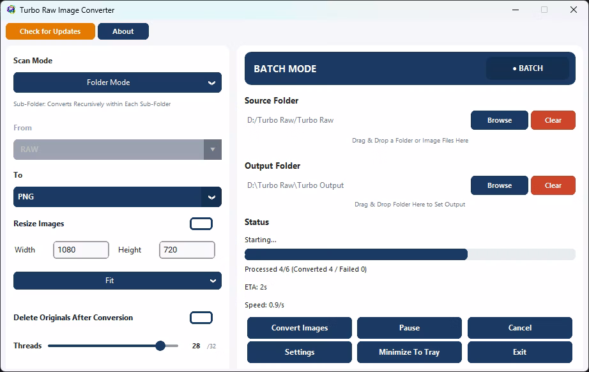Click the BATCH mode indicator button
The width and height of the screenshot is (589, 372).
(528, 68)
